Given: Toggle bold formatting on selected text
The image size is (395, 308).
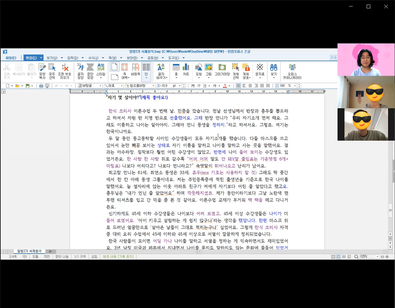Looking at the screenshot, I should pyautogui.click(x=193, y=85).
